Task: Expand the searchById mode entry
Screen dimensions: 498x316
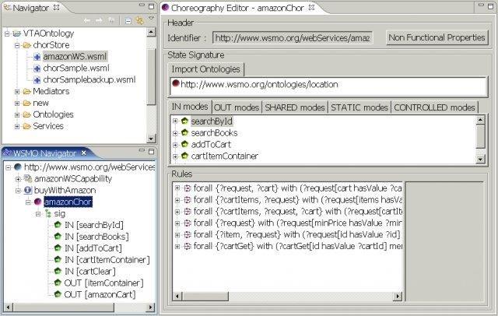Action: point(175,121)
